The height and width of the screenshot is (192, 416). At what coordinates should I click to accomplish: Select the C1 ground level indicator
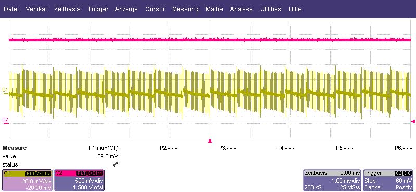[5, 91]
